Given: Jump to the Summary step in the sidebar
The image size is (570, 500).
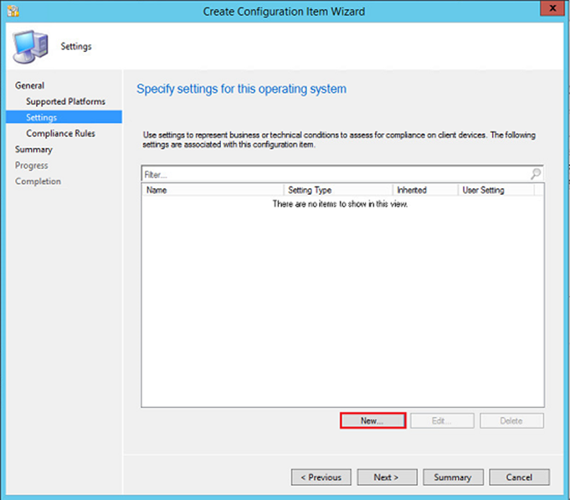Looking at the screenshot, I should coord(33,149).
